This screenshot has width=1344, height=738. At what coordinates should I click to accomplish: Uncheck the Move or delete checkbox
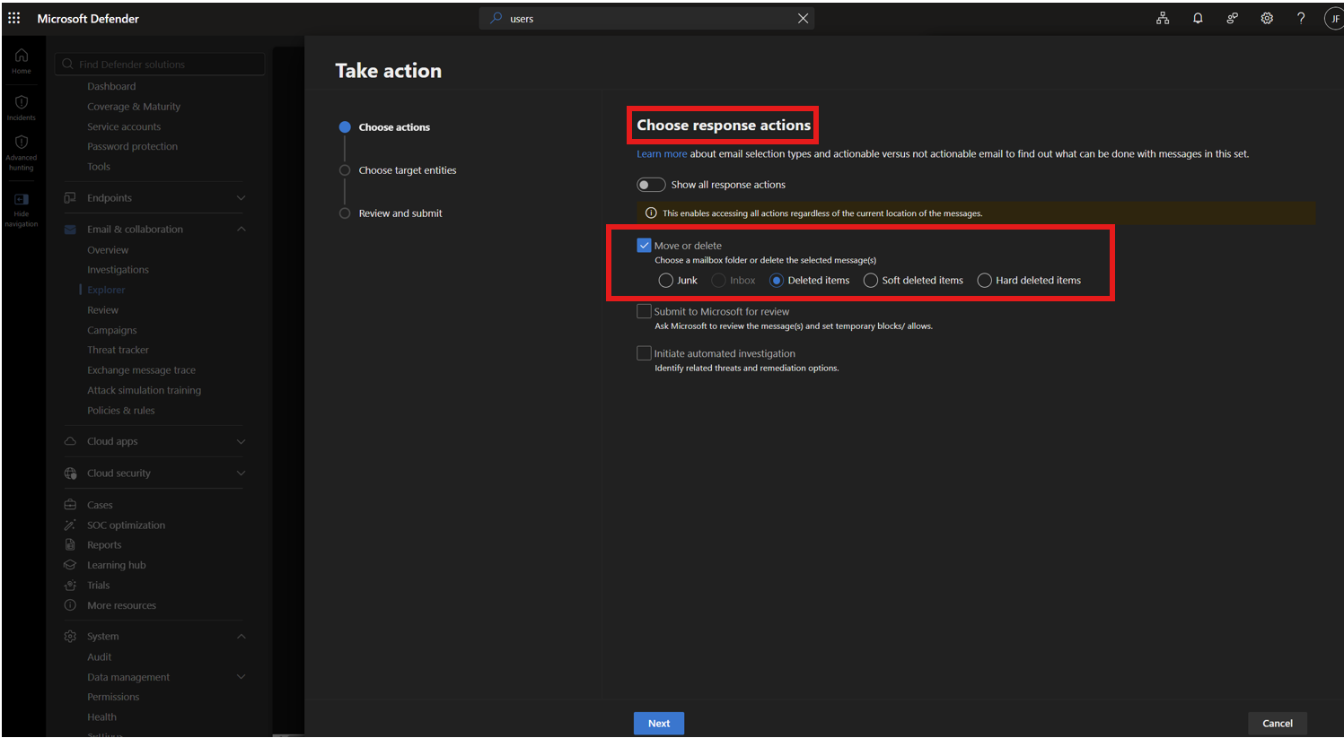644,245
